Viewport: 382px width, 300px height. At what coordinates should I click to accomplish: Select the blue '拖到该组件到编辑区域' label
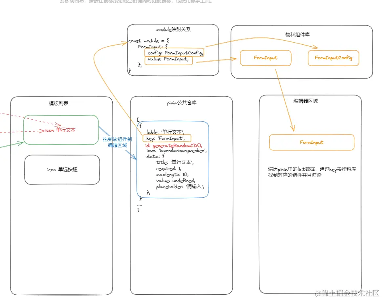118,142
